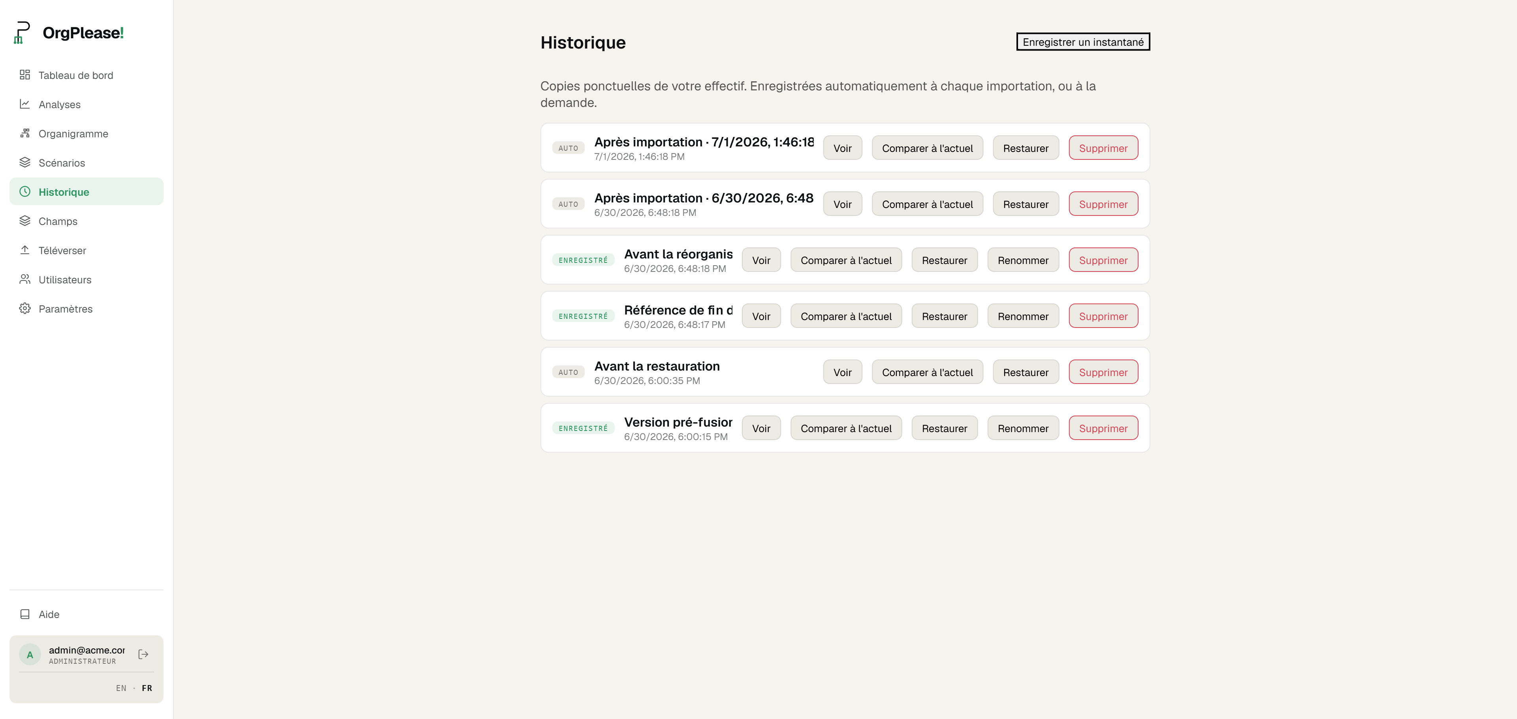The width and height of the screenshot is (1517, 719).
Task: Click the admin avatar circle A
Action: (30, 654)
